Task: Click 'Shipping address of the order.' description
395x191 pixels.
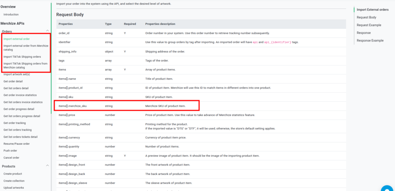Action: (x=165, y=52)
